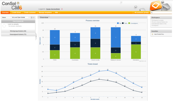Image resolution: width=173 pixels, height=108 pixels.
Task: Click the highcharts.com credit link
Action: [x=142, y=61]
